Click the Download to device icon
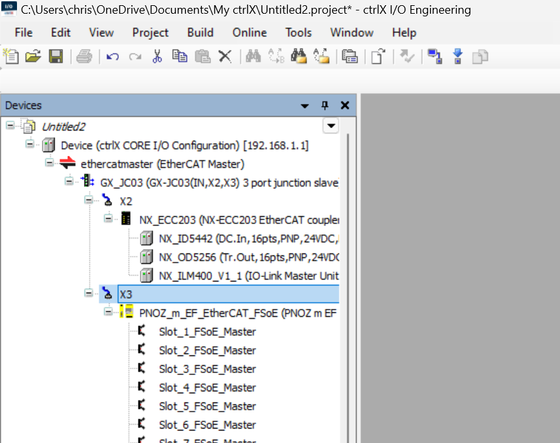 point(457,56)
